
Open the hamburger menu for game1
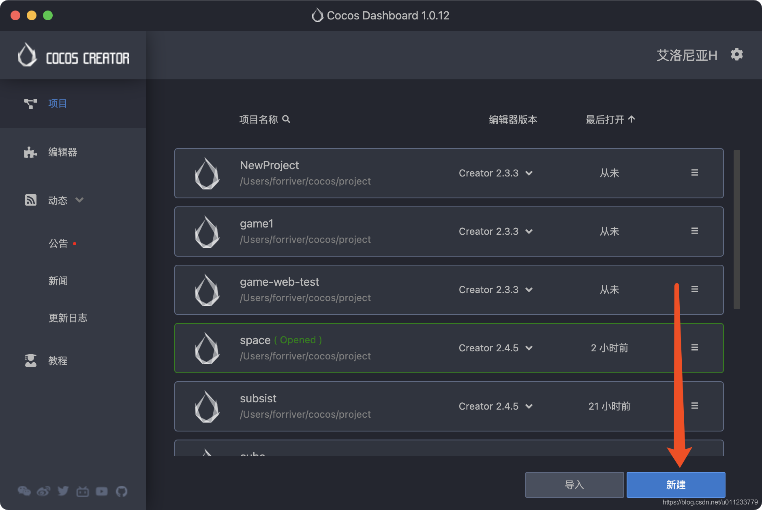coord(694,231)
